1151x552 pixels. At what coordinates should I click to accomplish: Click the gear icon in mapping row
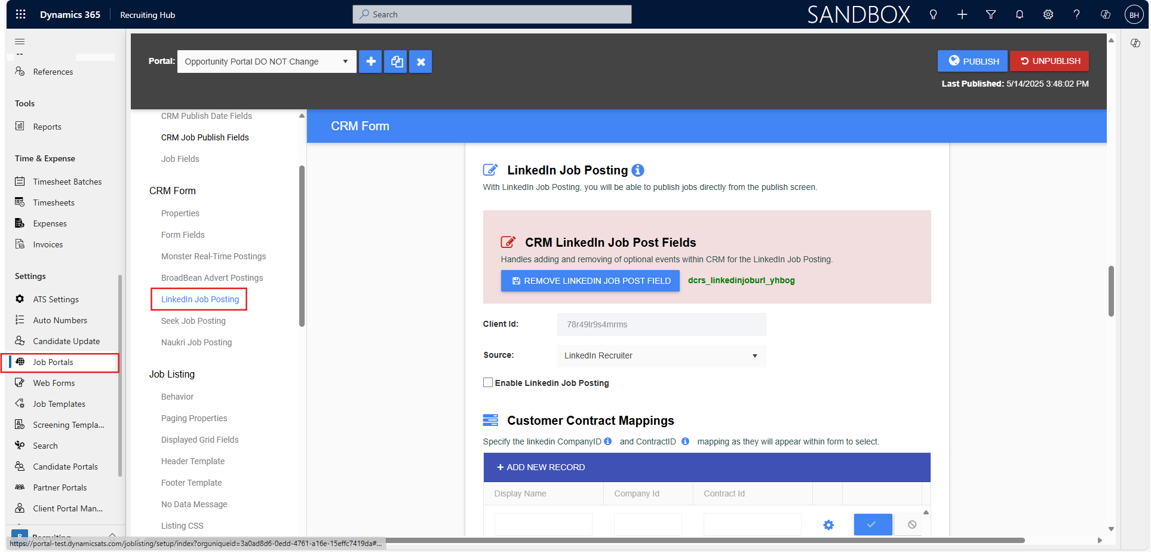(x=828, y=525)
